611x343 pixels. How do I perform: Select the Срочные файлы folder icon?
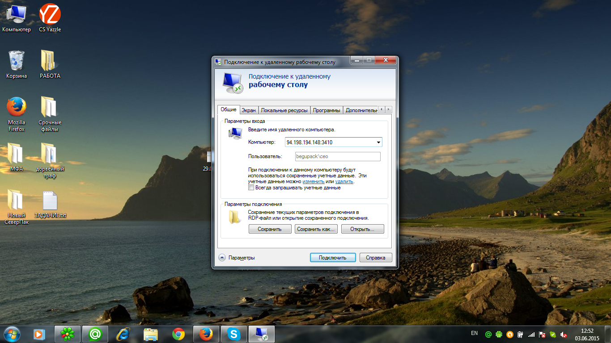50,114
